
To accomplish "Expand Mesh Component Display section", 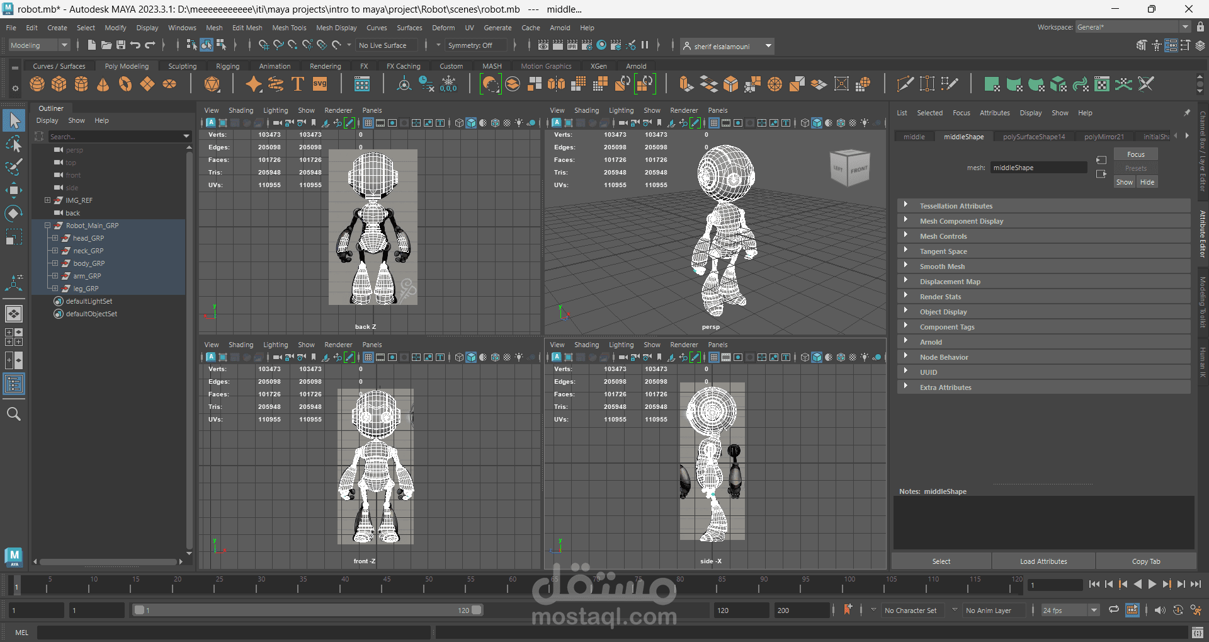I will click(x=1043, y=221).
